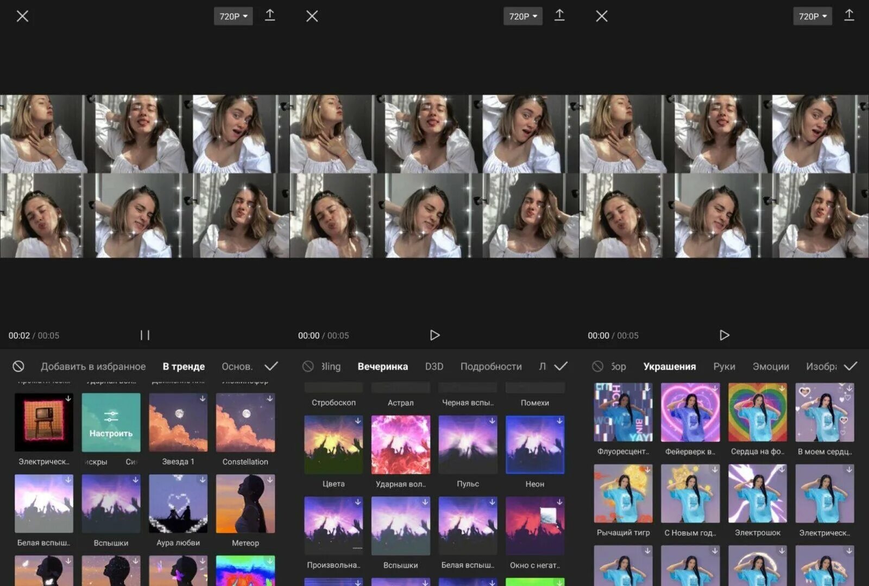Screen dimensions: 869x586
Task: Play the video in the middle panel
Action: point(434,335)
